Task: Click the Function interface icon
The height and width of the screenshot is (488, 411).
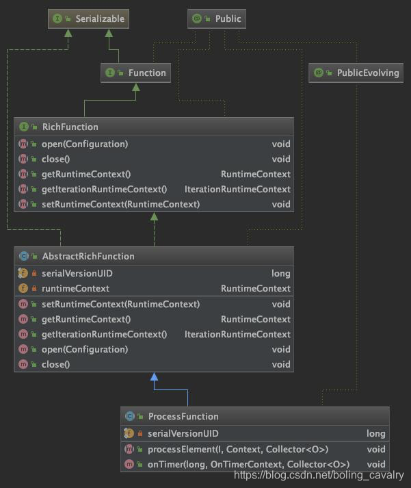Action: coord(109,73)
